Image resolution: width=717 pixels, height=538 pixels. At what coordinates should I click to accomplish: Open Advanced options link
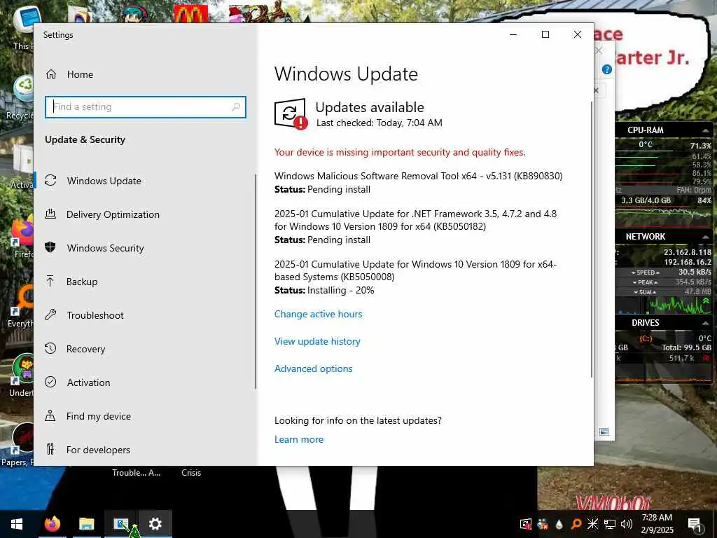click(313, 368)
